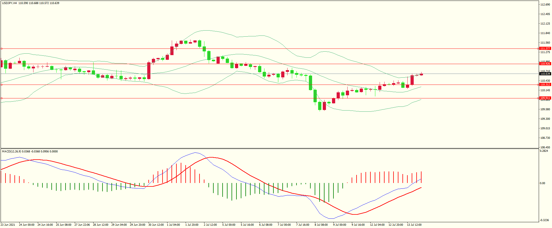Click the 27 Jun 22:06 time label
Image resolution: width=552 pixels, height=228 pixels.
82,225
